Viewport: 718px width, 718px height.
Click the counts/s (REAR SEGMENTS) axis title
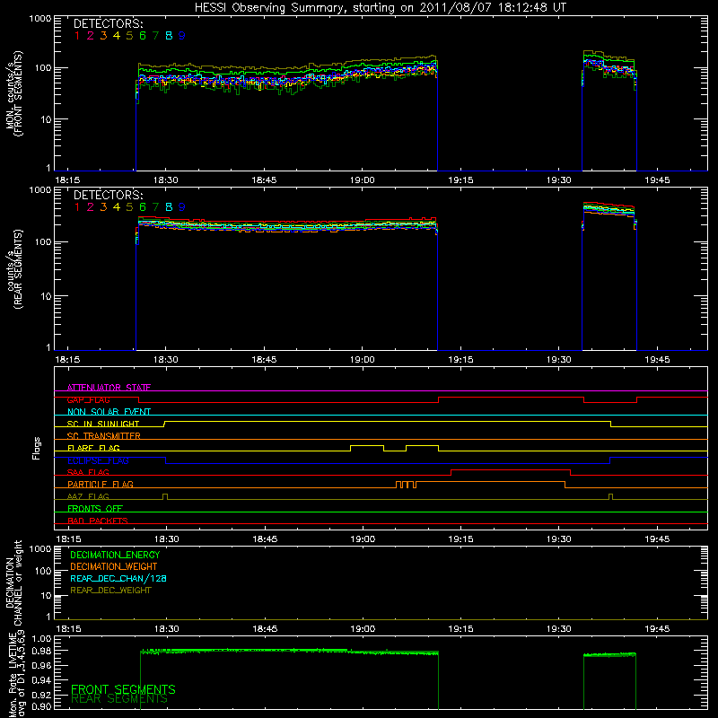coord(13,269)
